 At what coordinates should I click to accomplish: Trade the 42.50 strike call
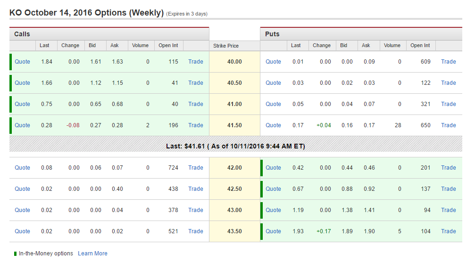tap(196, 189)
